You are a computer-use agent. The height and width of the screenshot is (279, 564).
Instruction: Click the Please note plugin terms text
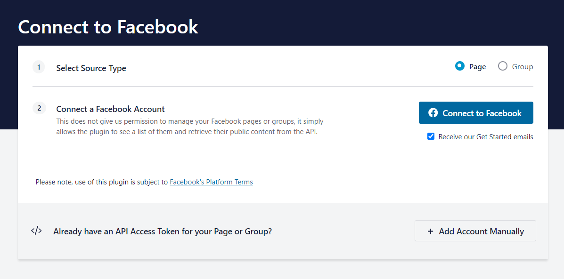[x=101, y=182]
